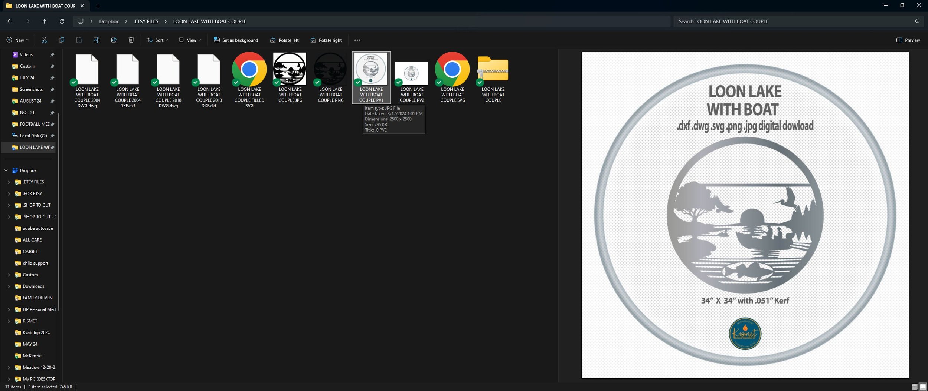
Task: Expand the .SHOP TO CUT tree folder
Action: click(x=9, y=205)
